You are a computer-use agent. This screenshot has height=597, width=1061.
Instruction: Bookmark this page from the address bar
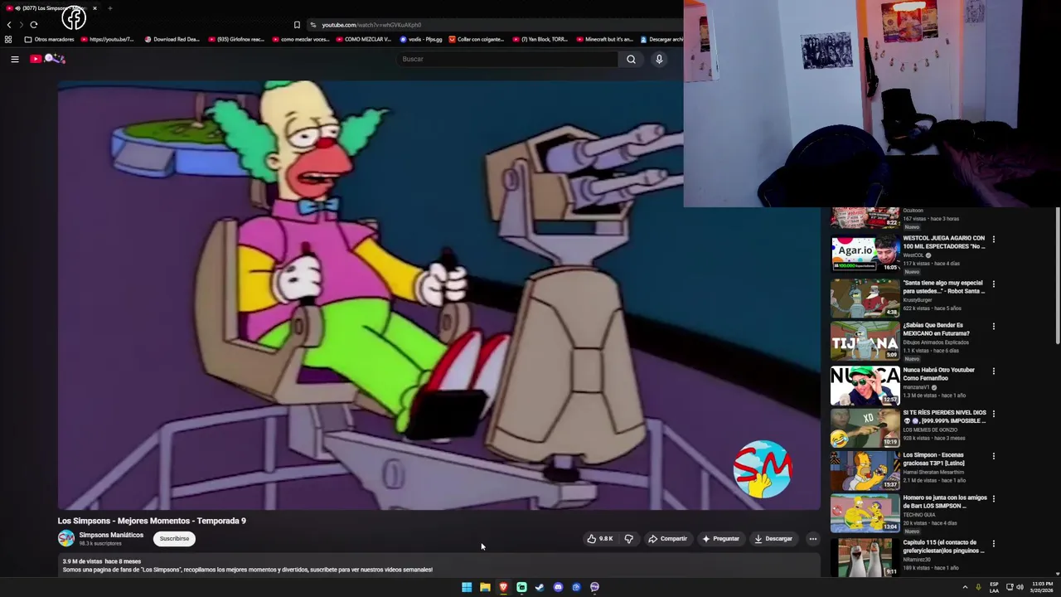click(x=297, y=25)
